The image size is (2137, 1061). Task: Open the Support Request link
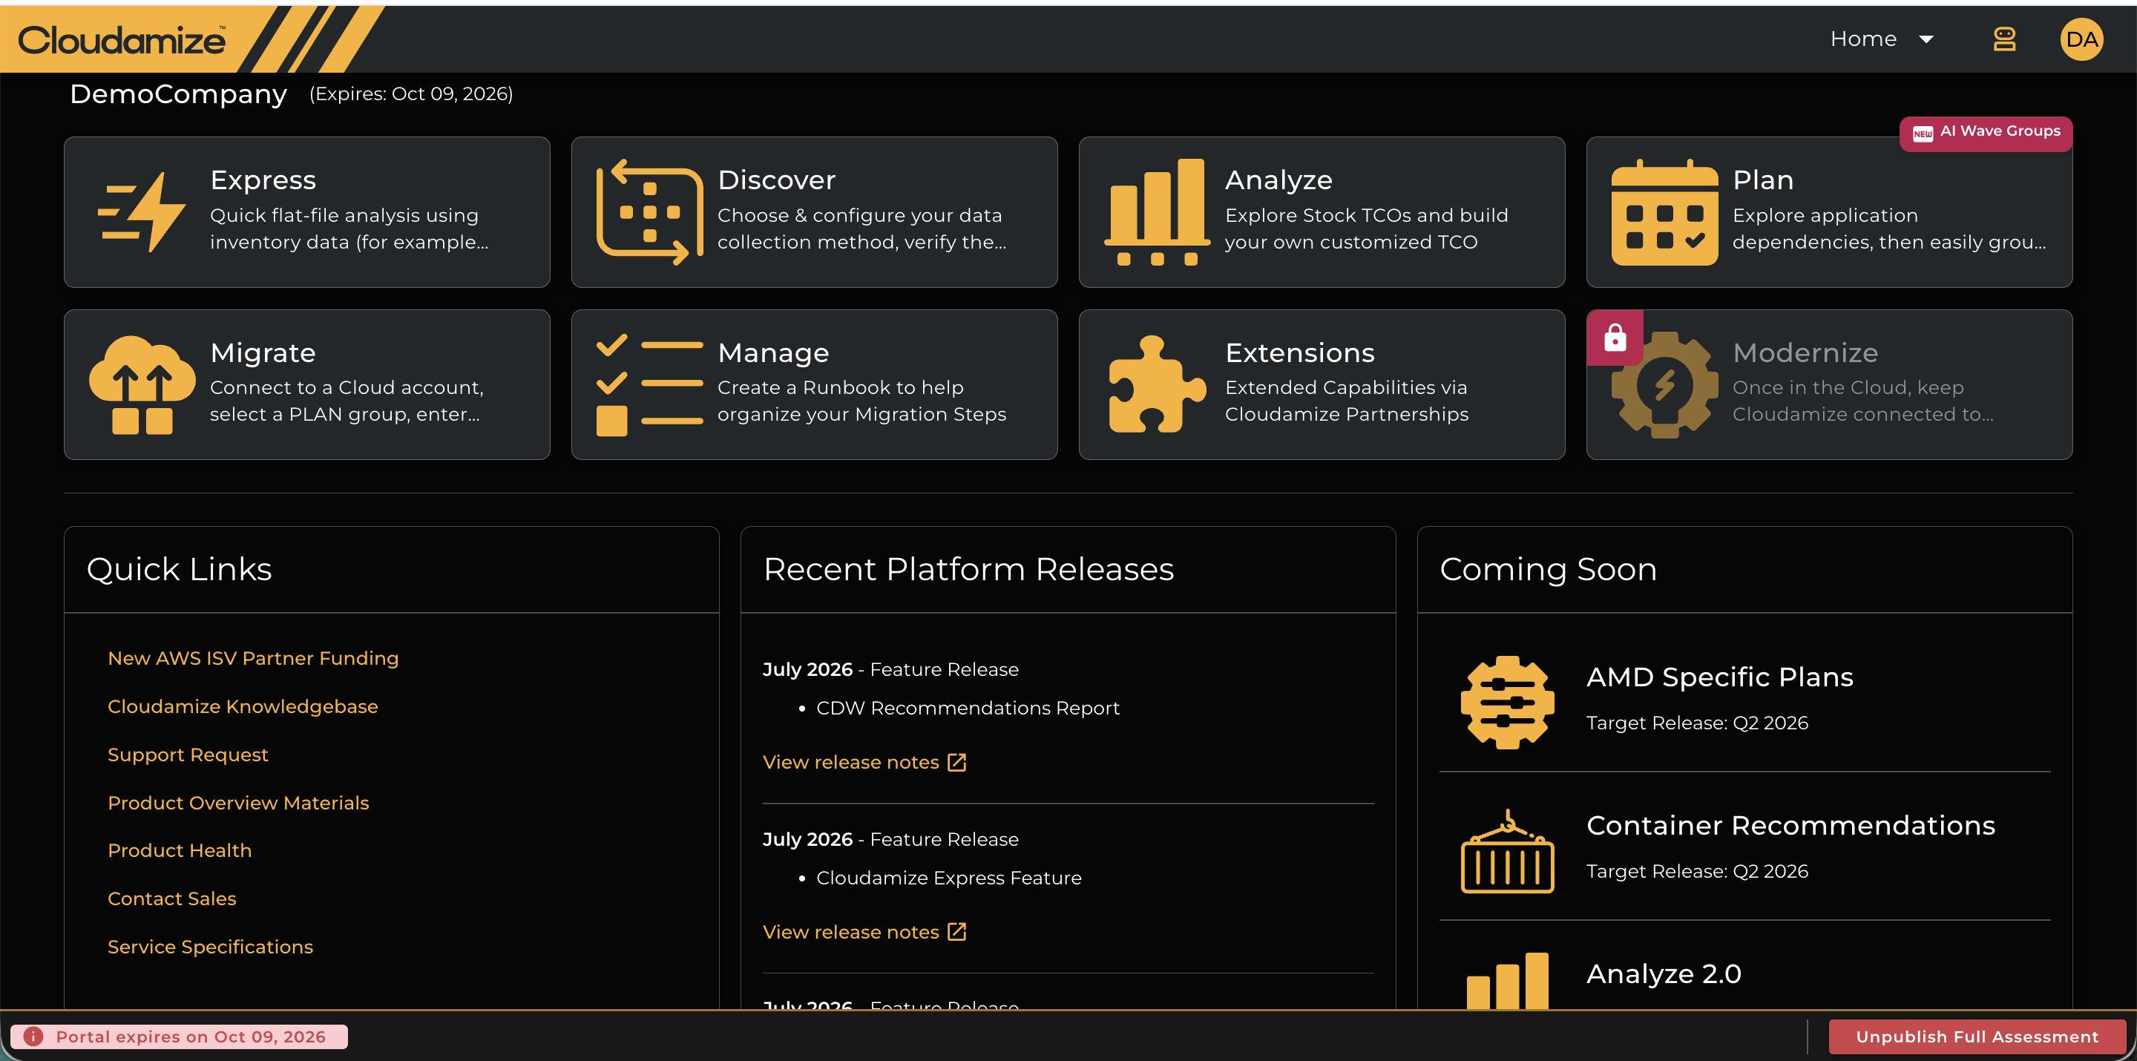tap(188, 754)
